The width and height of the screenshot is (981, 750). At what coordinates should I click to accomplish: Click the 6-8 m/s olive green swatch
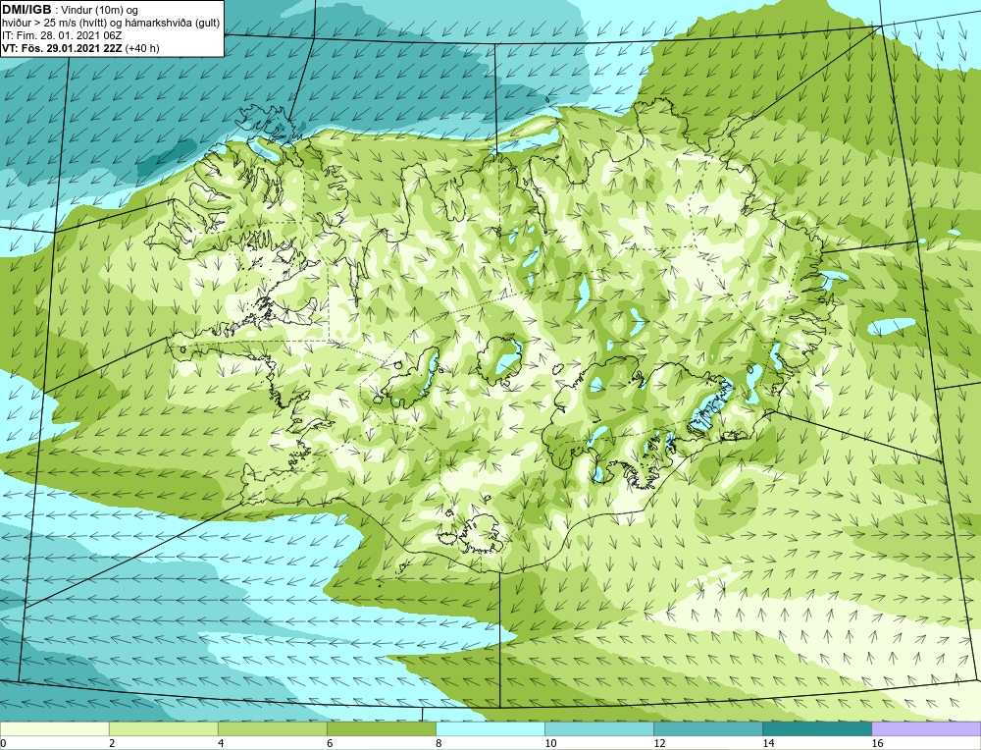(x=381, y=728)
